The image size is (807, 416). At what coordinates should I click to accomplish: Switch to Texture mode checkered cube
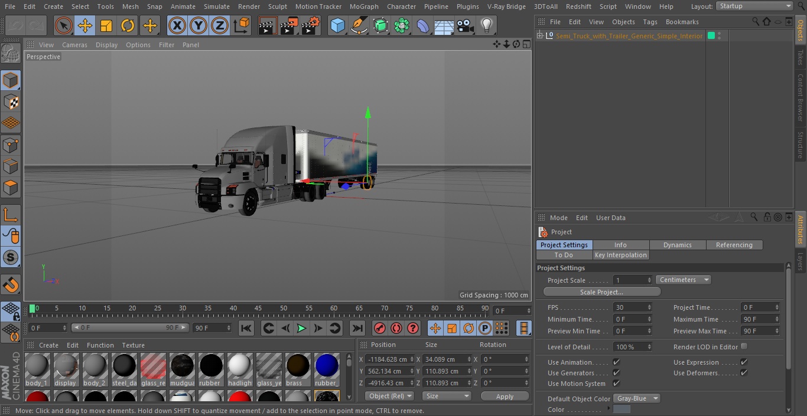point(11,101)
